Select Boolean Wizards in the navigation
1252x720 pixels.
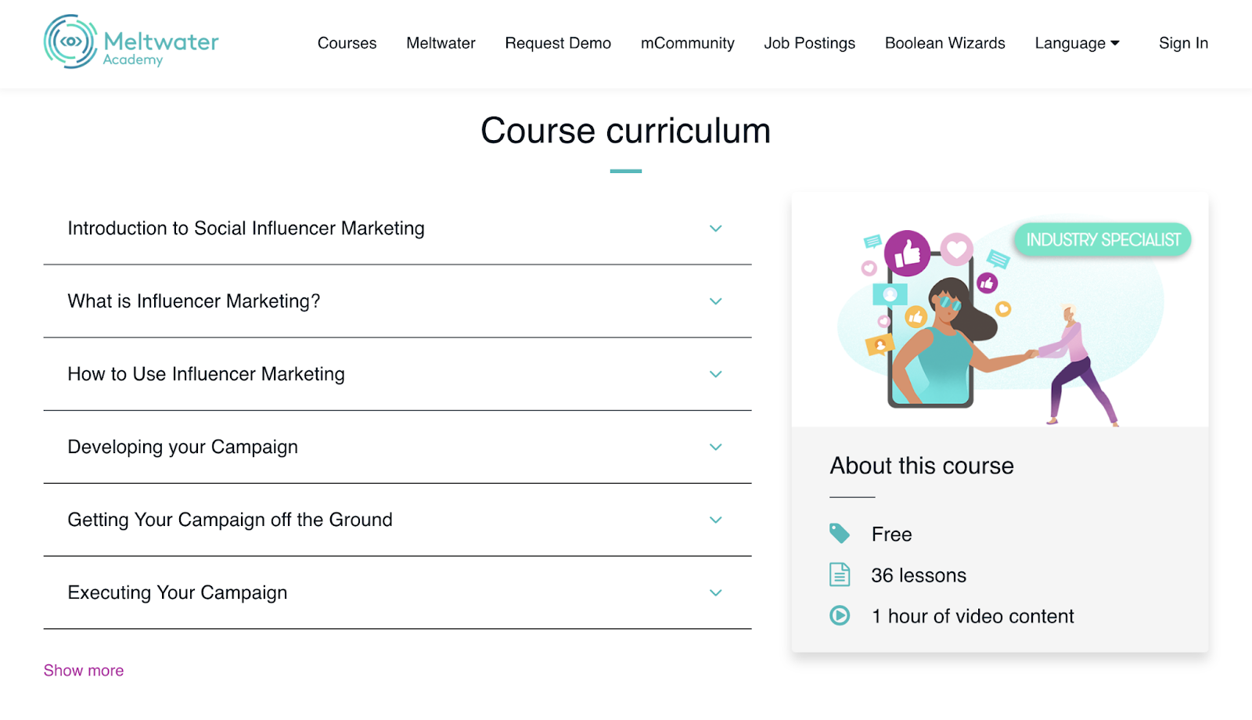coord(944,43)
